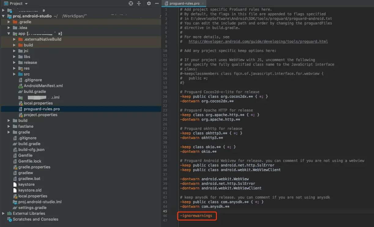Click the locate/select opened file crosshair icon

131,3
